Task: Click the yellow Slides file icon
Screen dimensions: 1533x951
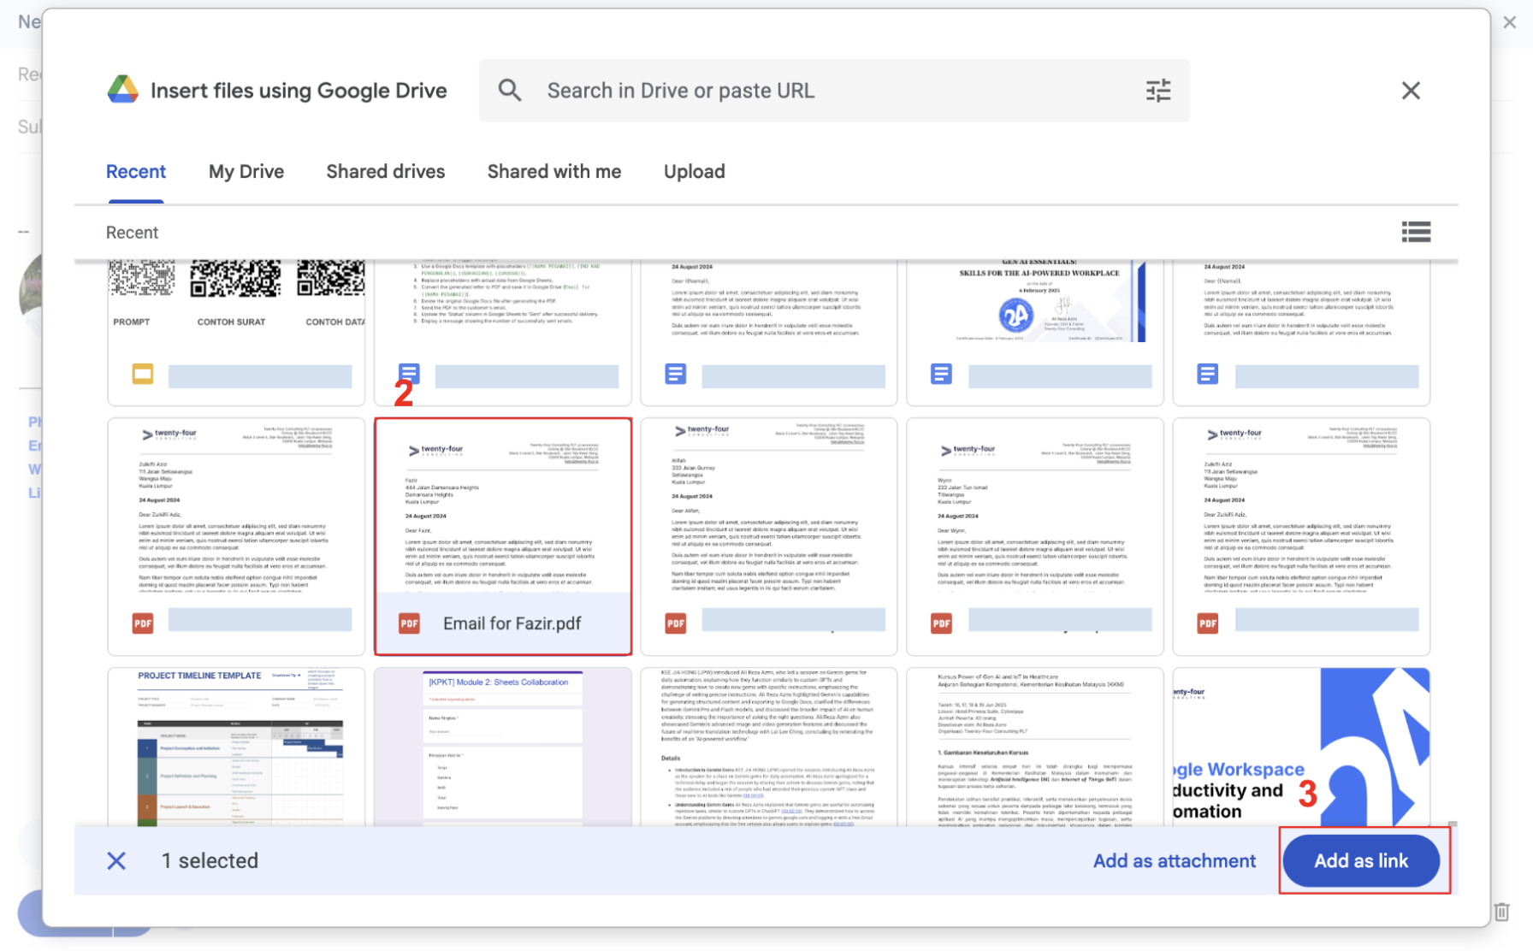Action: 143,374
